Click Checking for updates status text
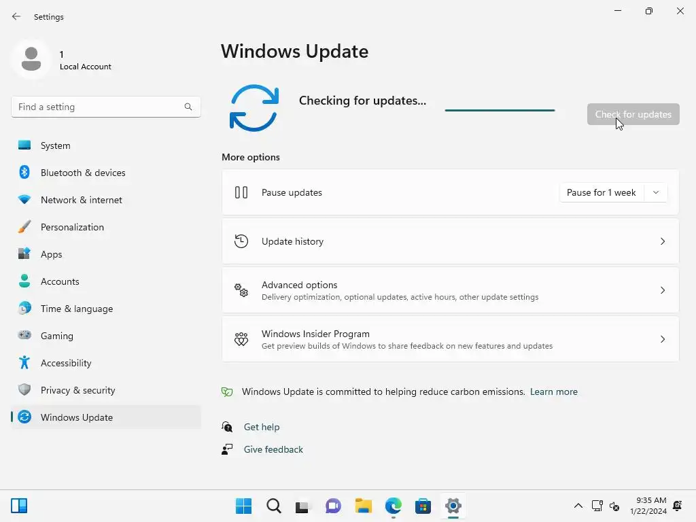This screenshot has width=696, height=522. [362, 101]
